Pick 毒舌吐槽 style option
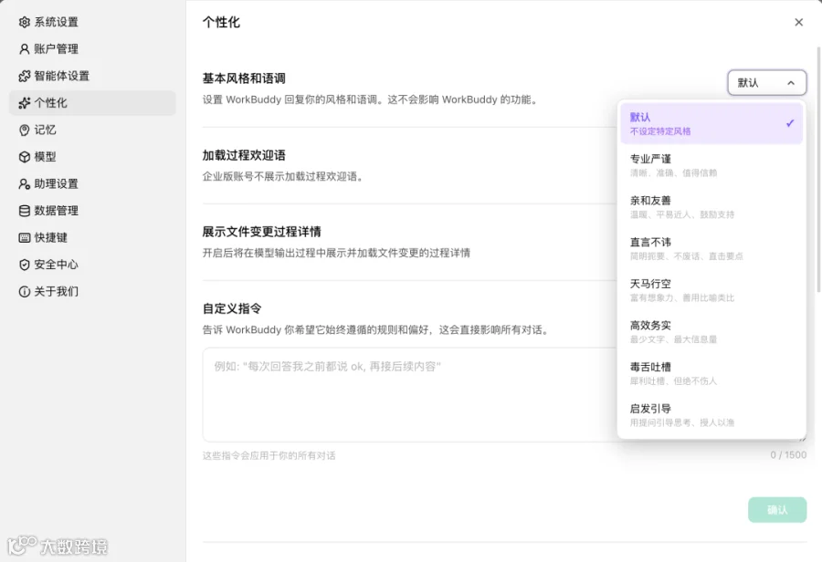 coord(711,373)
